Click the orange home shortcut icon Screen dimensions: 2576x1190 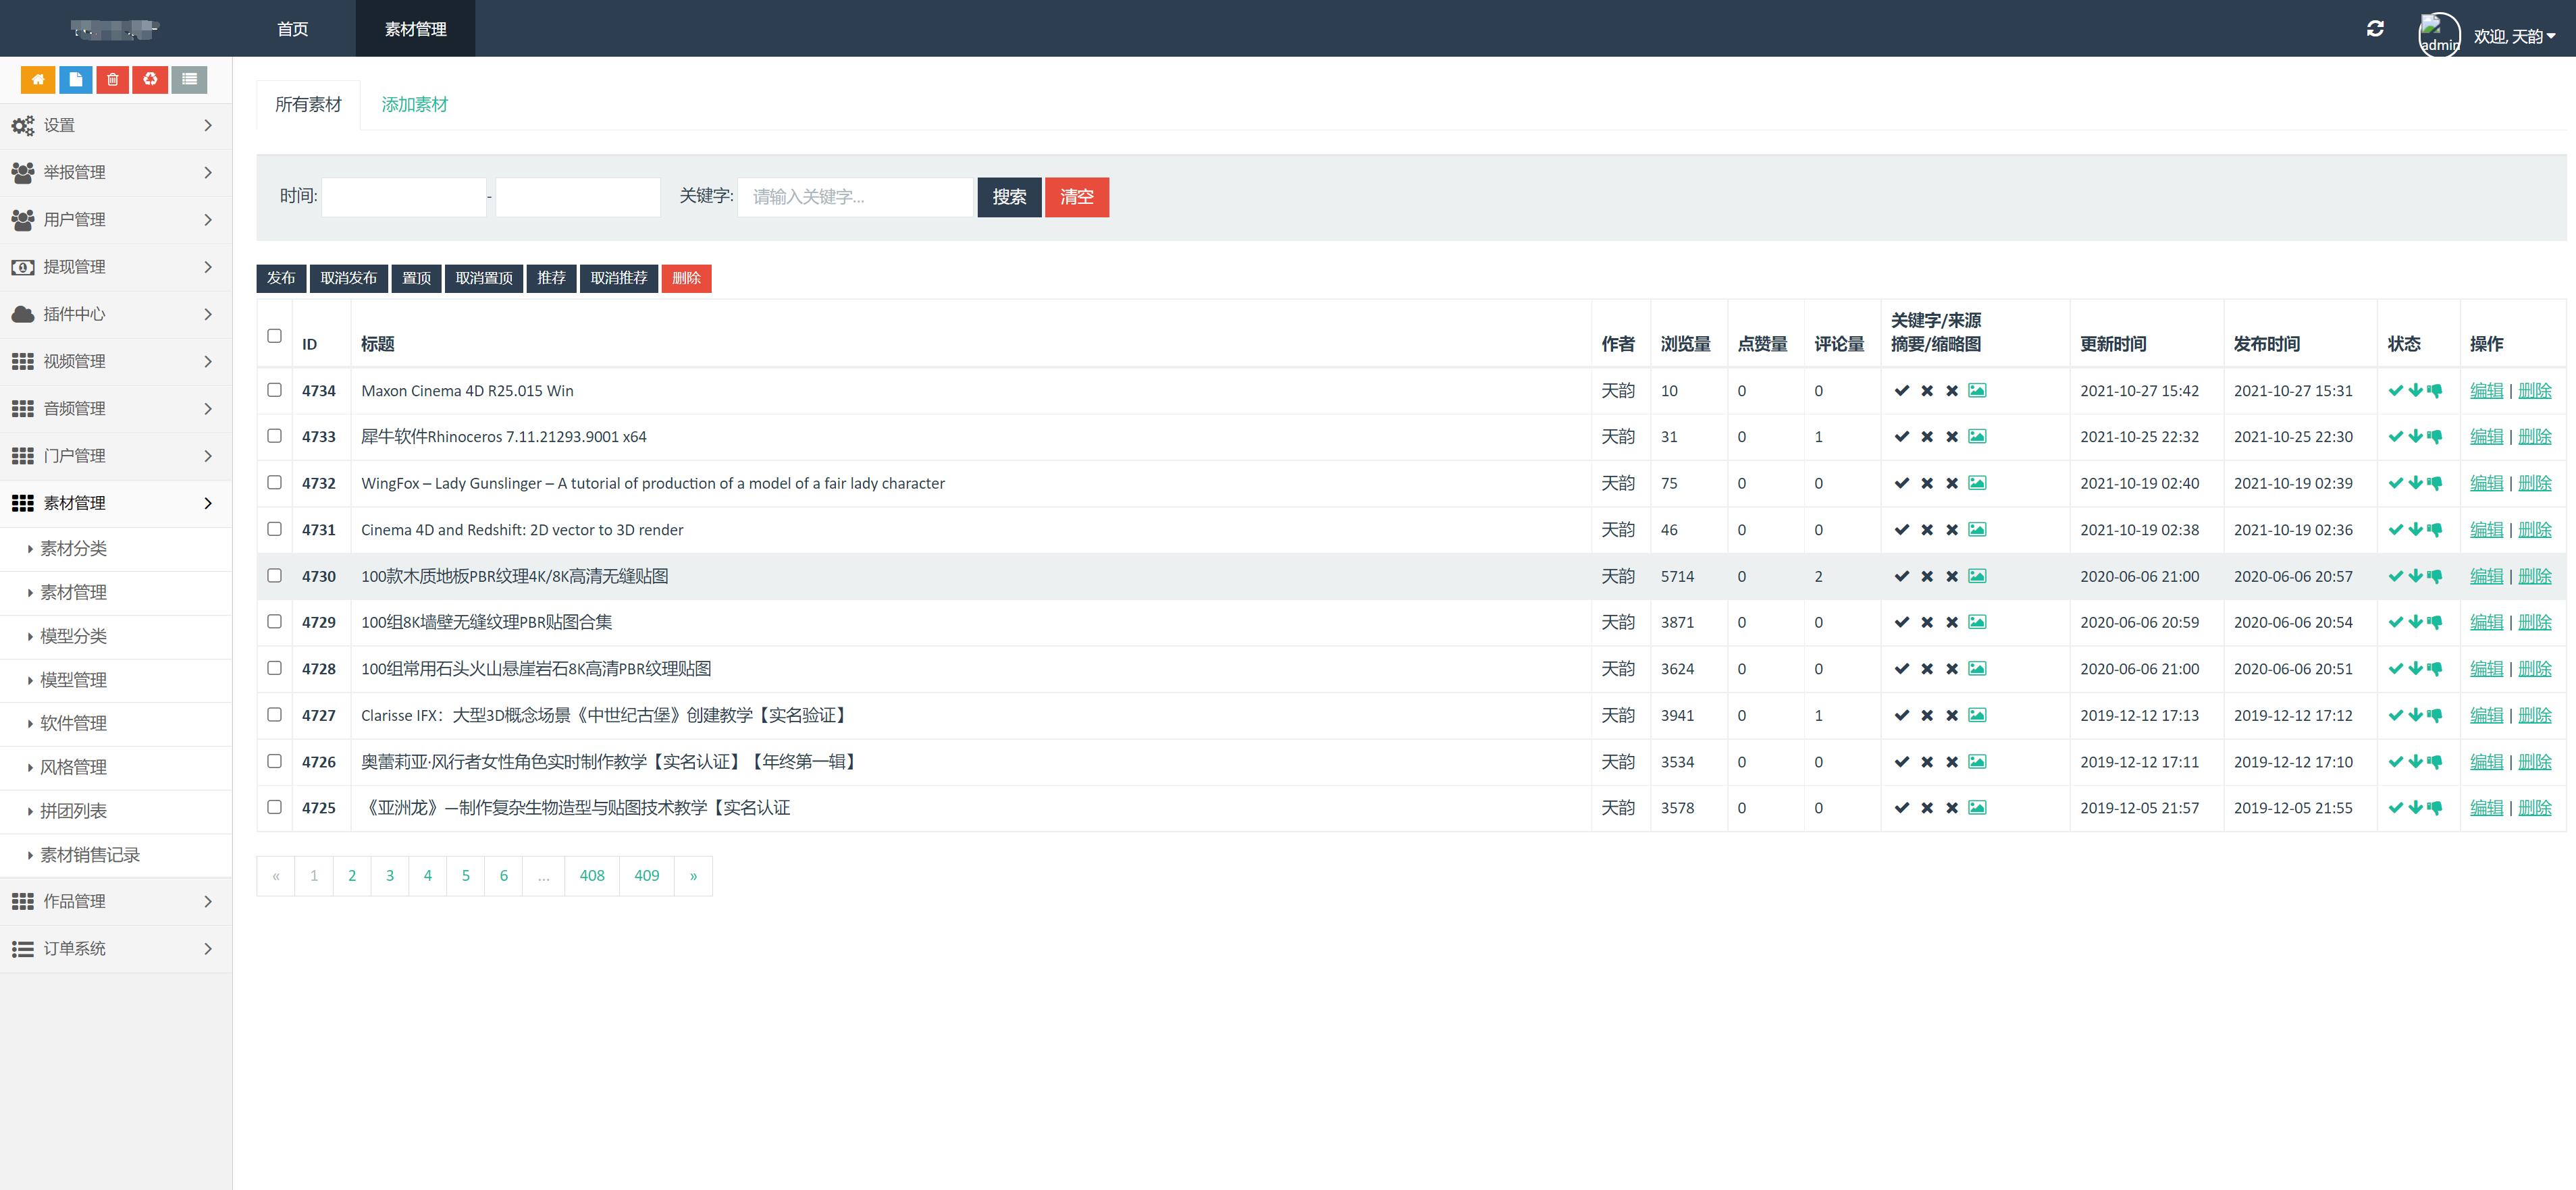click(38, 79)
